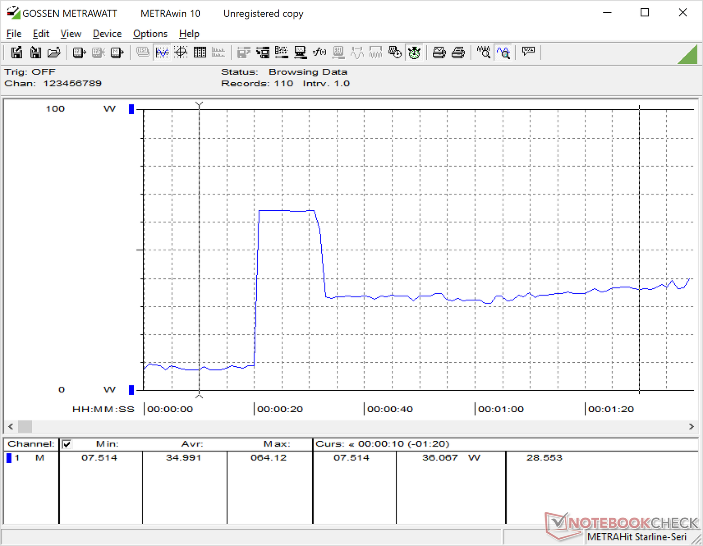Screen dimensions: 703x546
Task: Click the horizontal scrollbar thumb
Action: tap(25, 427)
